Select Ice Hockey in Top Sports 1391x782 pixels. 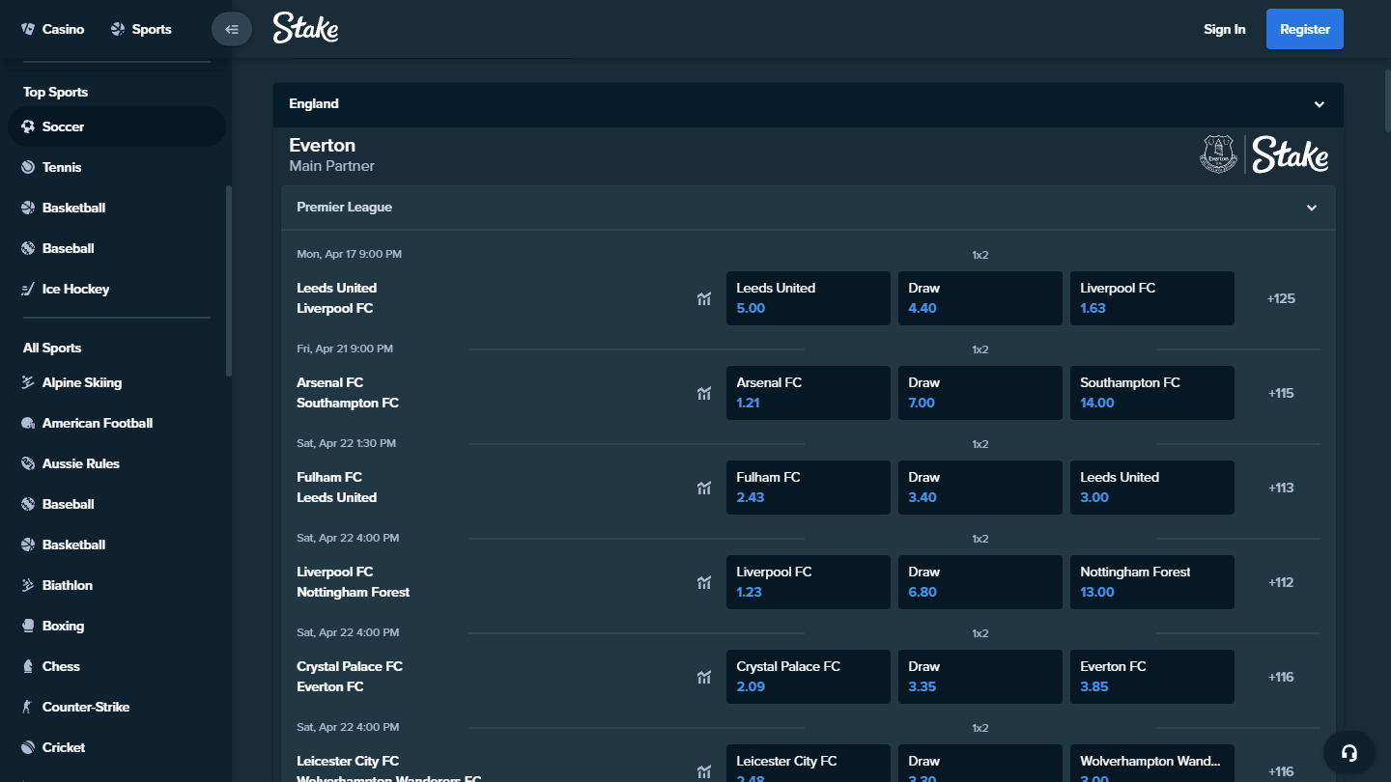[75, 289]
